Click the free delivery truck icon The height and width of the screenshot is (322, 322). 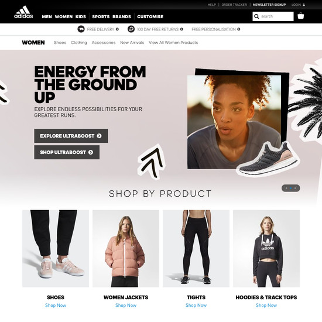coord(81,29)
